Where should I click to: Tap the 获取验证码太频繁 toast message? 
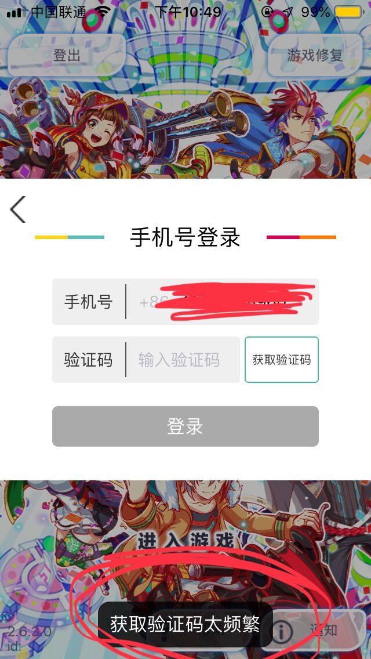pos(185,624)
